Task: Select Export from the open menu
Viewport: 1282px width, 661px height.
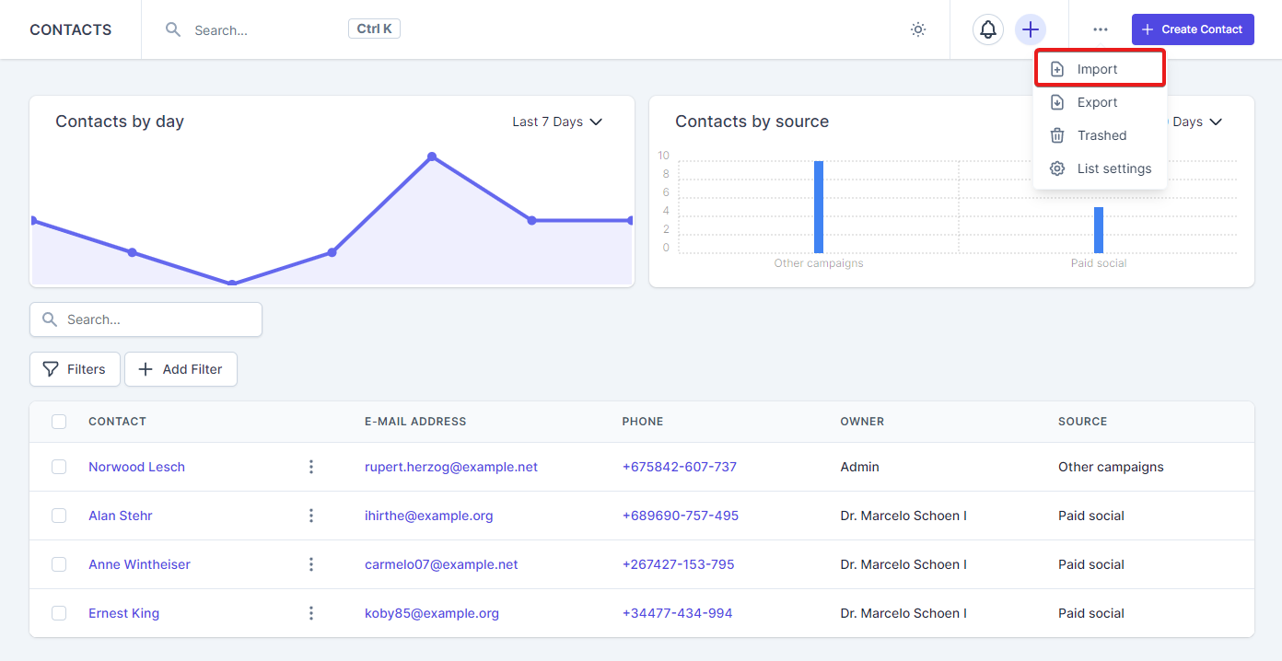Action: click(1098, 101)
